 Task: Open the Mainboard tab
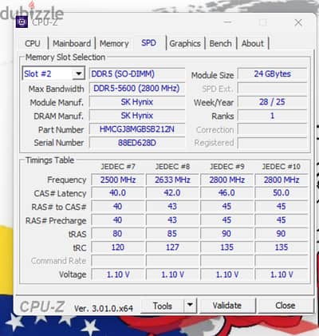pos(72,43)
